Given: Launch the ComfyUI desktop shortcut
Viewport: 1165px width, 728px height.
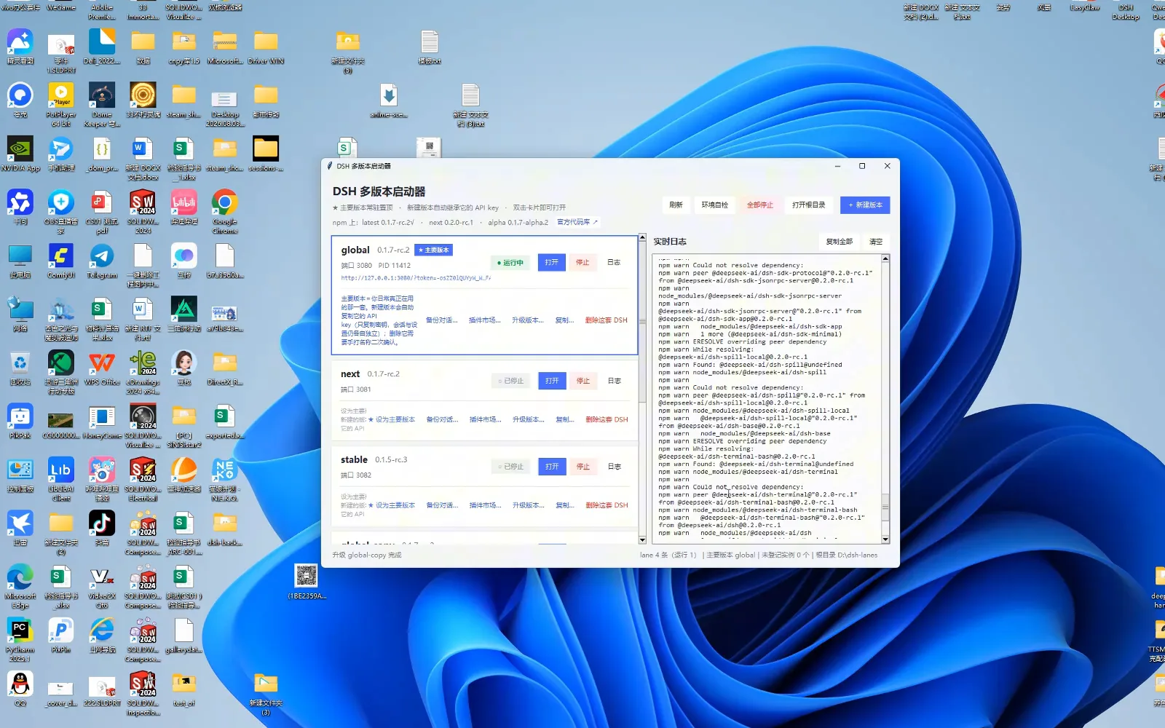Looking at the screenshot, I should pos(61,261).
